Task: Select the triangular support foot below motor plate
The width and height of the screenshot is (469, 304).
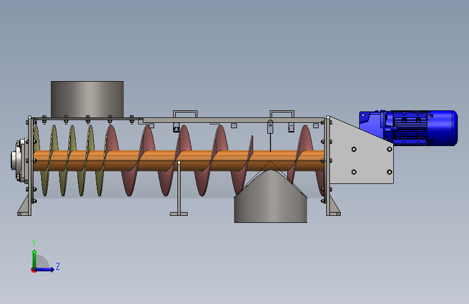Action: (334, 206)
